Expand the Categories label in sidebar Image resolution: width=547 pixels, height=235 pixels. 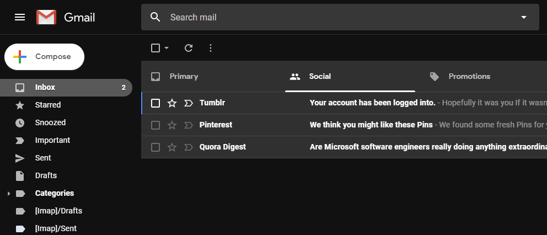click(8, 194)
